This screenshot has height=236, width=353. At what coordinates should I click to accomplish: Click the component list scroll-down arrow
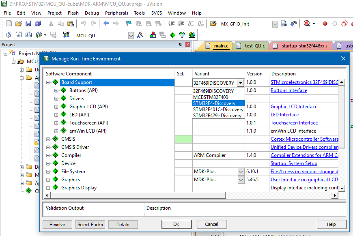point(342,188)
